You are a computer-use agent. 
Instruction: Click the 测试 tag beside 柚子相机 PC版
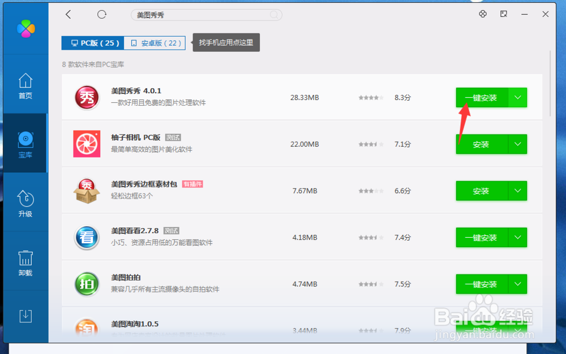(x=173, y=138)
